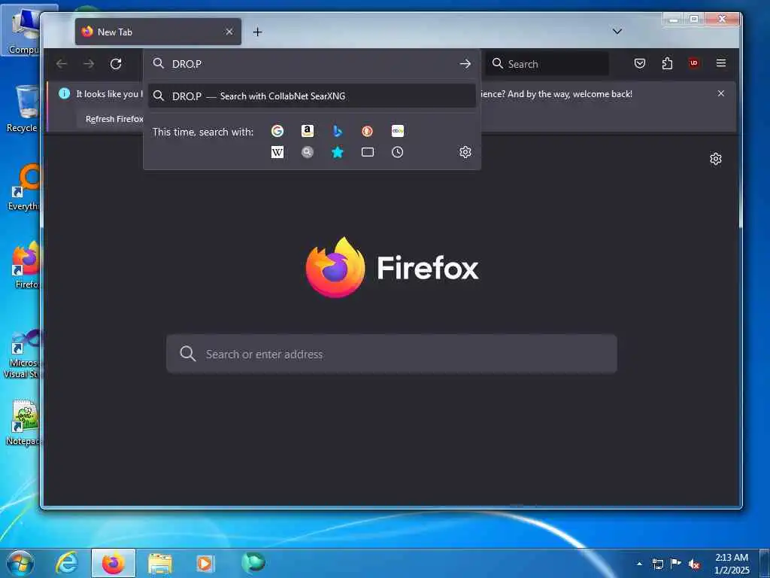Go back one page

[x=62, y=64]
